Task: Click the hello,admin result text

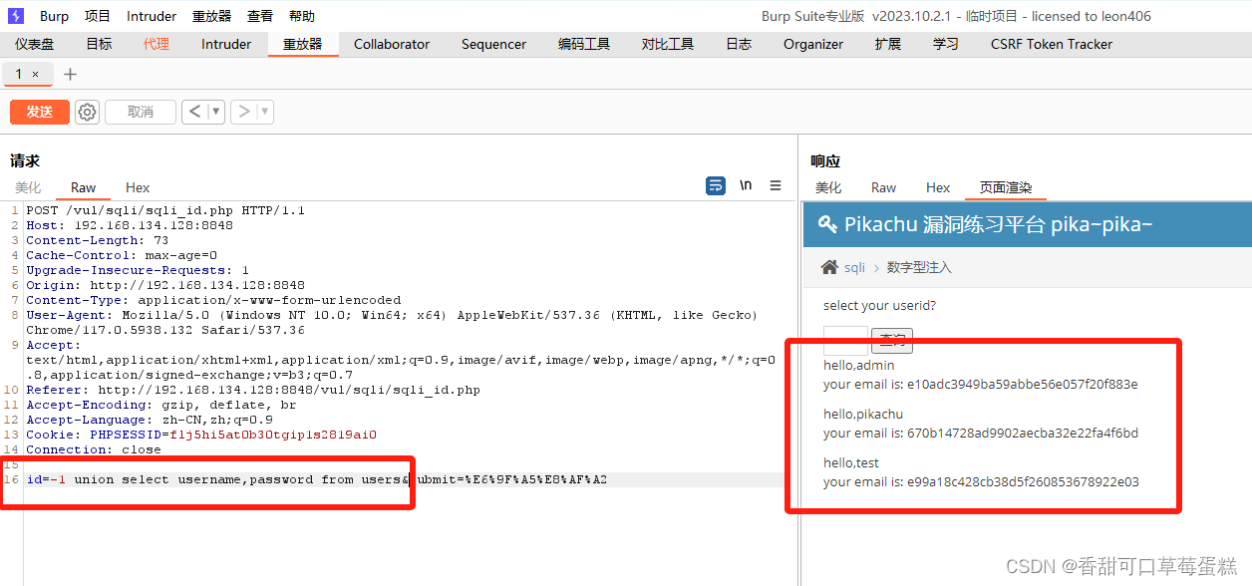Action: 858,365
